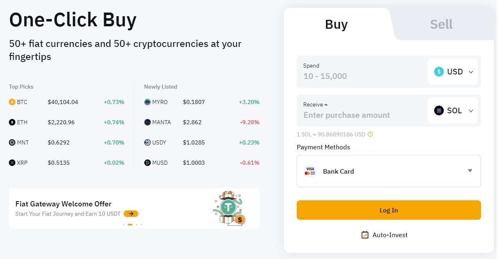Viewport: 498px width, 259px height.
Task: Click the Welcome Offer arrow button
Action: point(131,214)
